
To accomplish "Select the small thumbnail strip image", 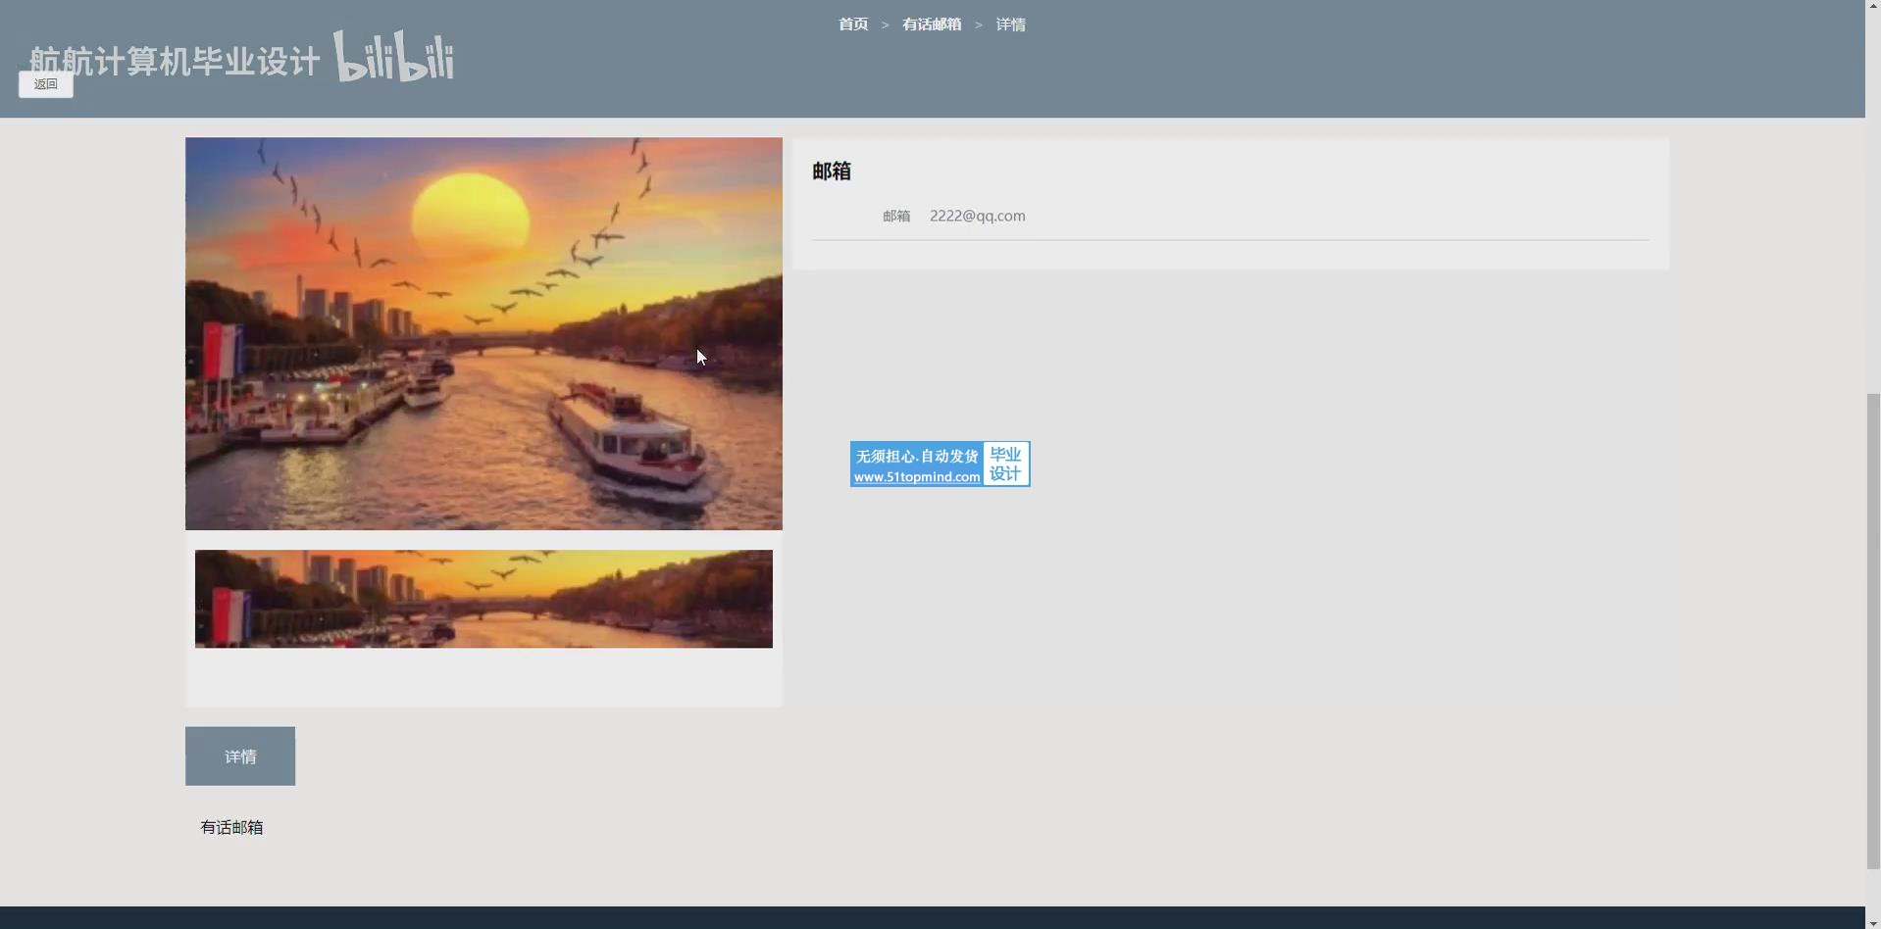I will click(483, 599).
